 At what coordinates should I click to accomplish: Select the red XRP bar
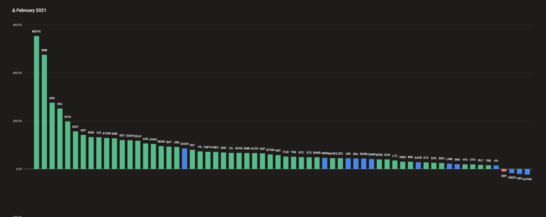click(504, 171)
